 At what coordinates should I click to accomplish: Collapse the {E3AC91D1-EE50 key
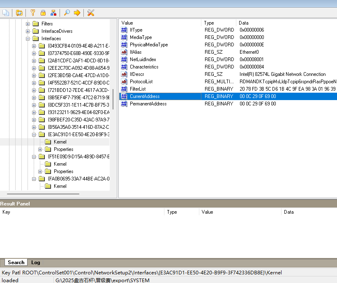tap(34, 135)
